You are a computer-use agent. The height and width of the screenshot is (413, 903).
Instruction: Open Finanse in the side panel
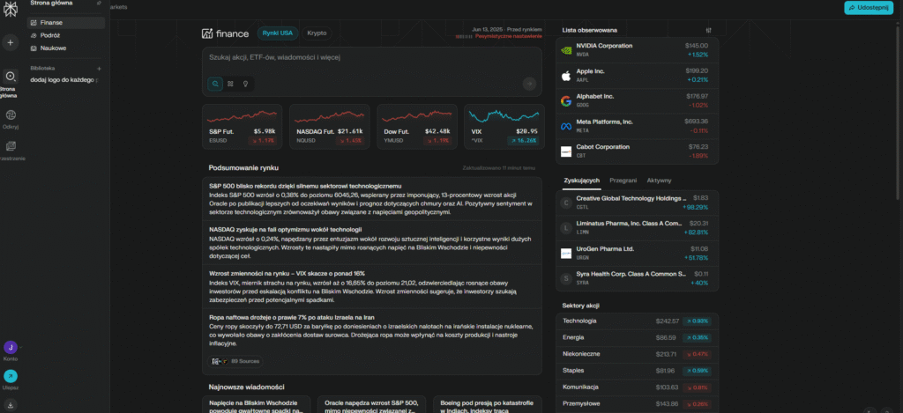(66, 22)
